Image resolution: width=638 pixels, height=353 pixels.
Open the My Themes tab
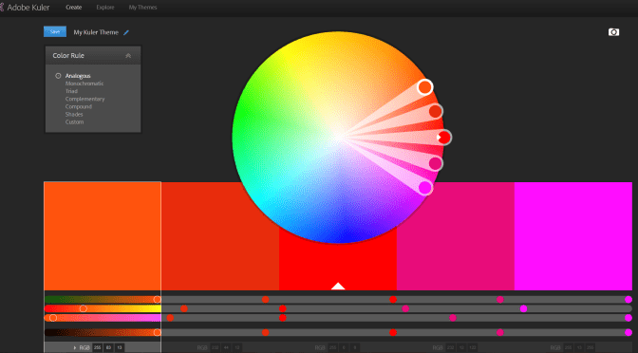click(x=142, y=8)
